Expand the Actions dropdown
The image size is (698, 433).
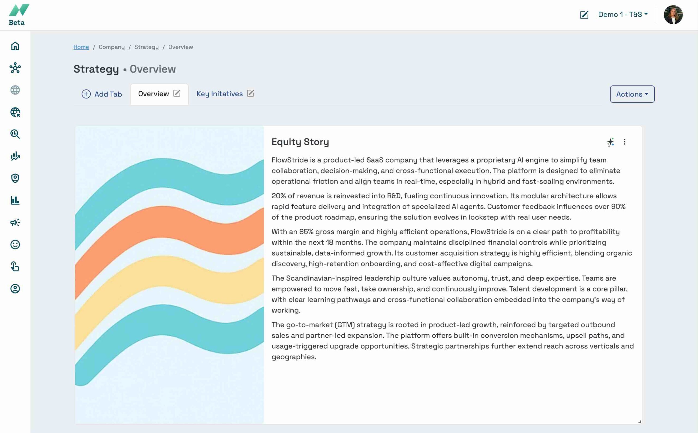[x=632, y=94]
